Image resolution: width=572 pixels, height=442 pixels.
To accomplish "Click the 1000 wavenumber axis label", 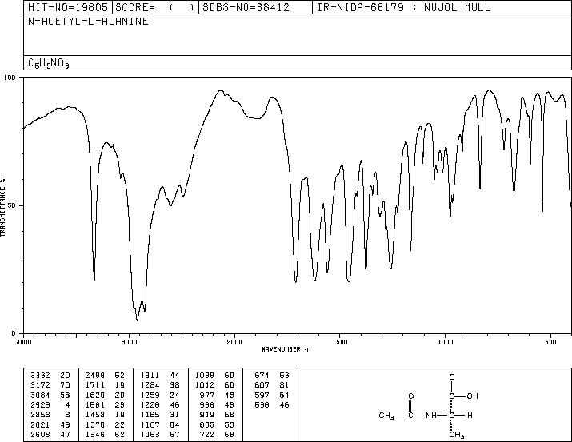I will 445,342.
